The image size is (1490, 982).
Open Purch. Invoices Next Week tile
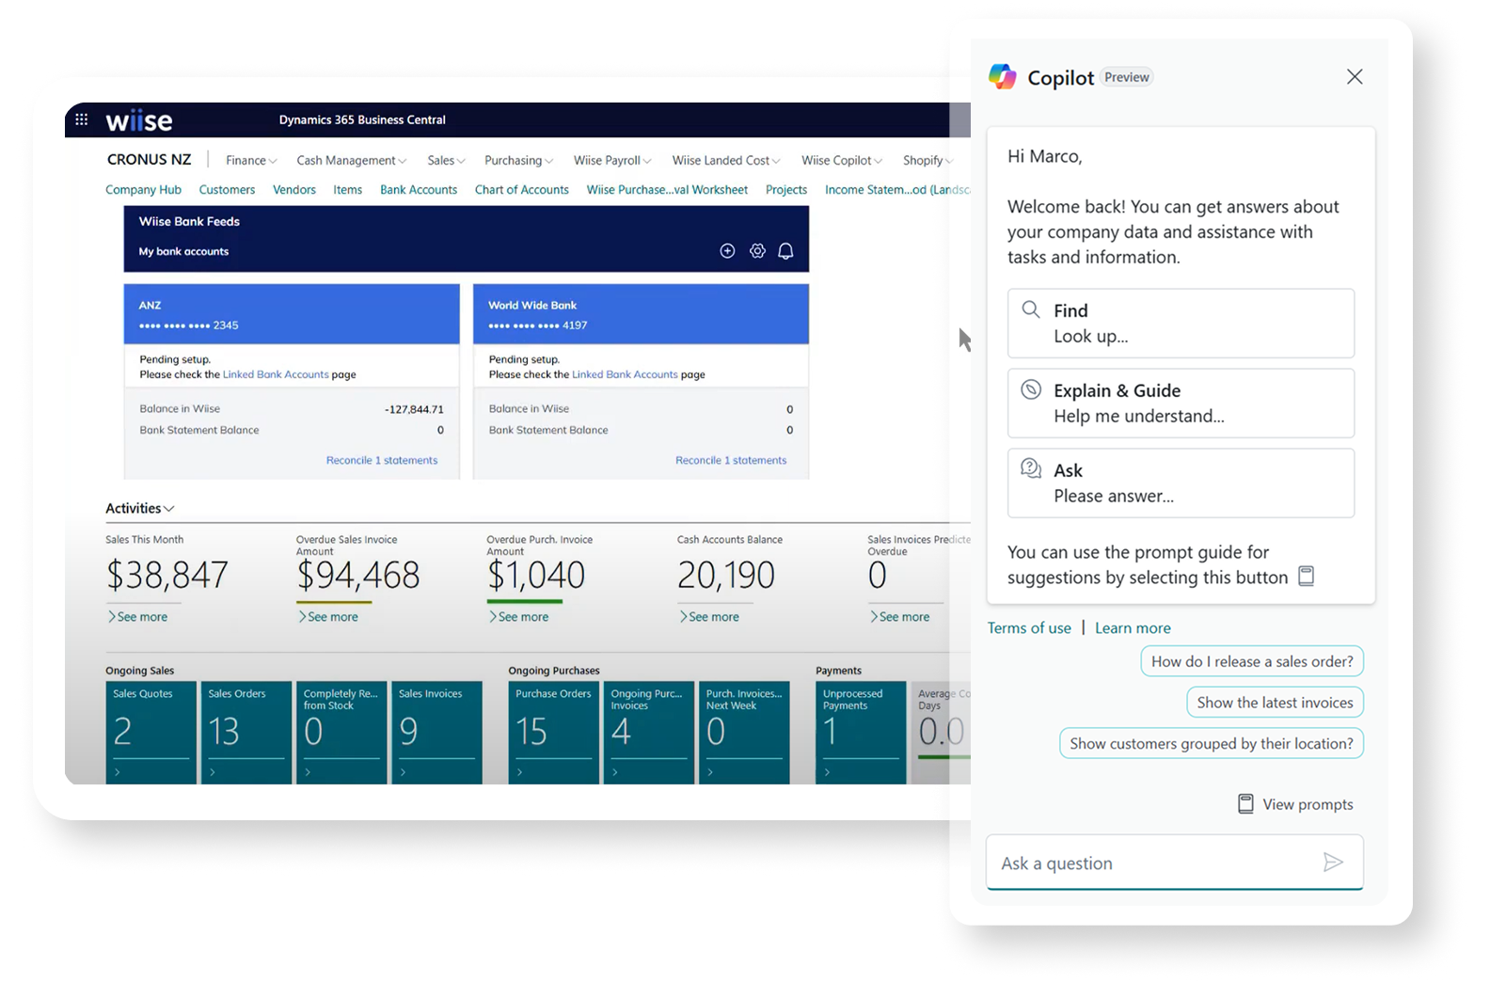[744, 733]
